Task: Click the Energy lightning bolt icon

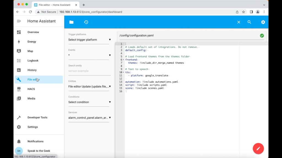Action: pos(19,42)
